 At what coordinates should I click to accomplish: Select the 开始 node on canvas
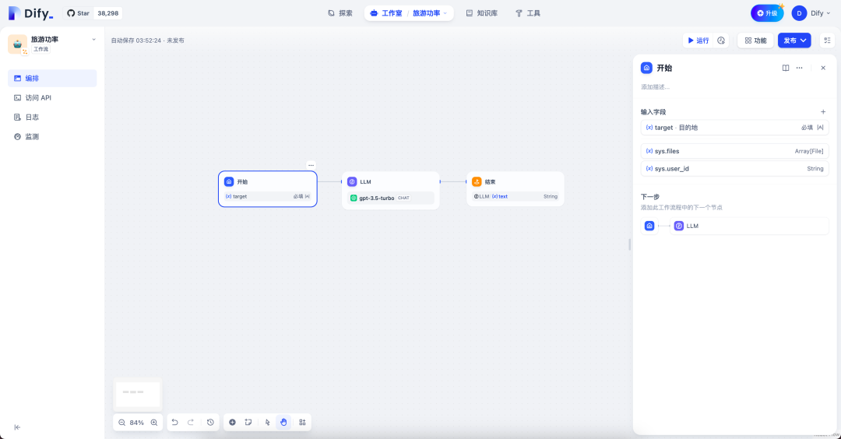click(x=268, y=188)
